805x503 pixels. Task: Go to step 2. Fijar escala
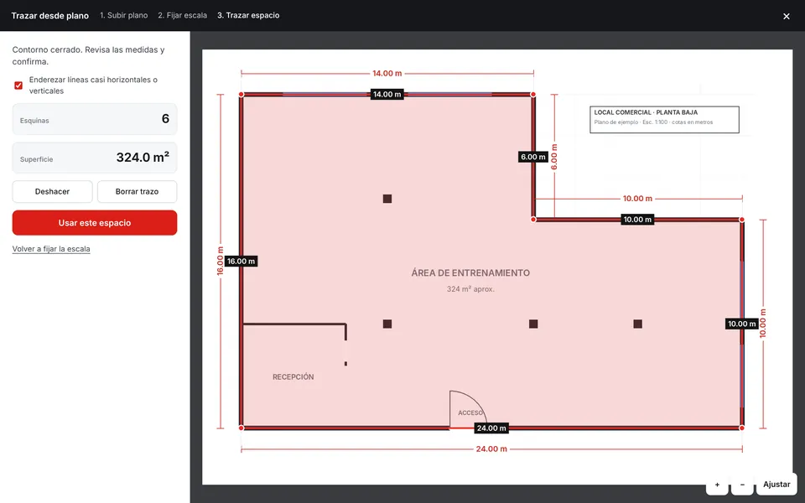click(182, 15)
